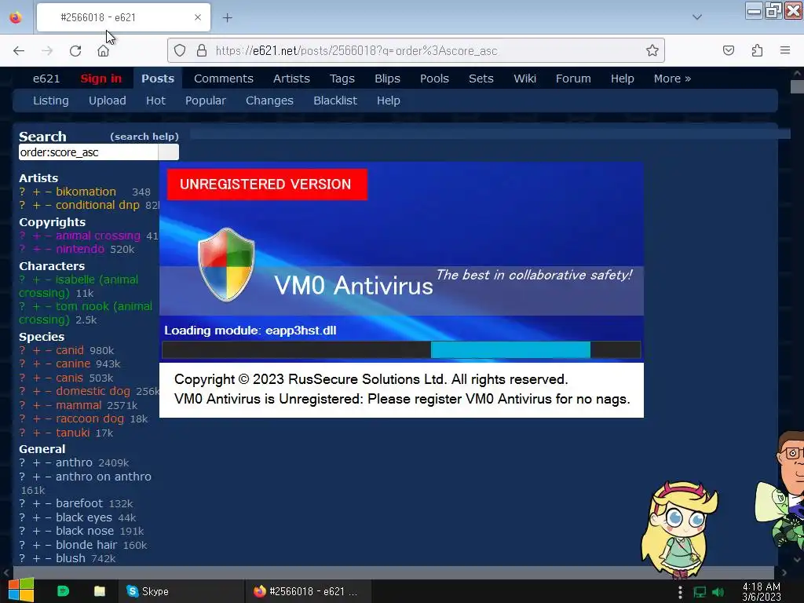Image resolution: width=804 pixels, height=603 pixels.
Task: Save page to Pocket
Action: 728,50
